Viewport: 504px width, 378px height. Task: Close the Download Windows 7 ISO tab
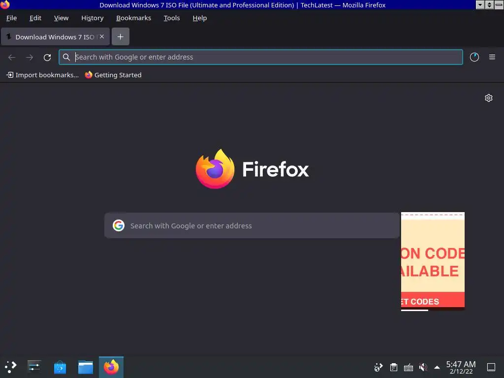point(102,36)
